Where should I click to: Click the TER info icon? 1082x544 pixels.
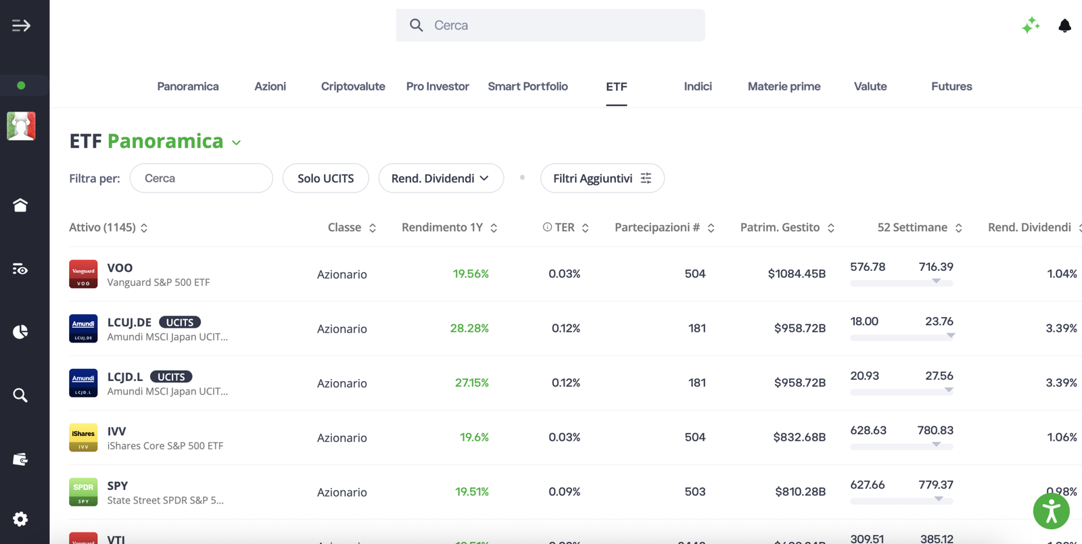click(x=547, y=227)
